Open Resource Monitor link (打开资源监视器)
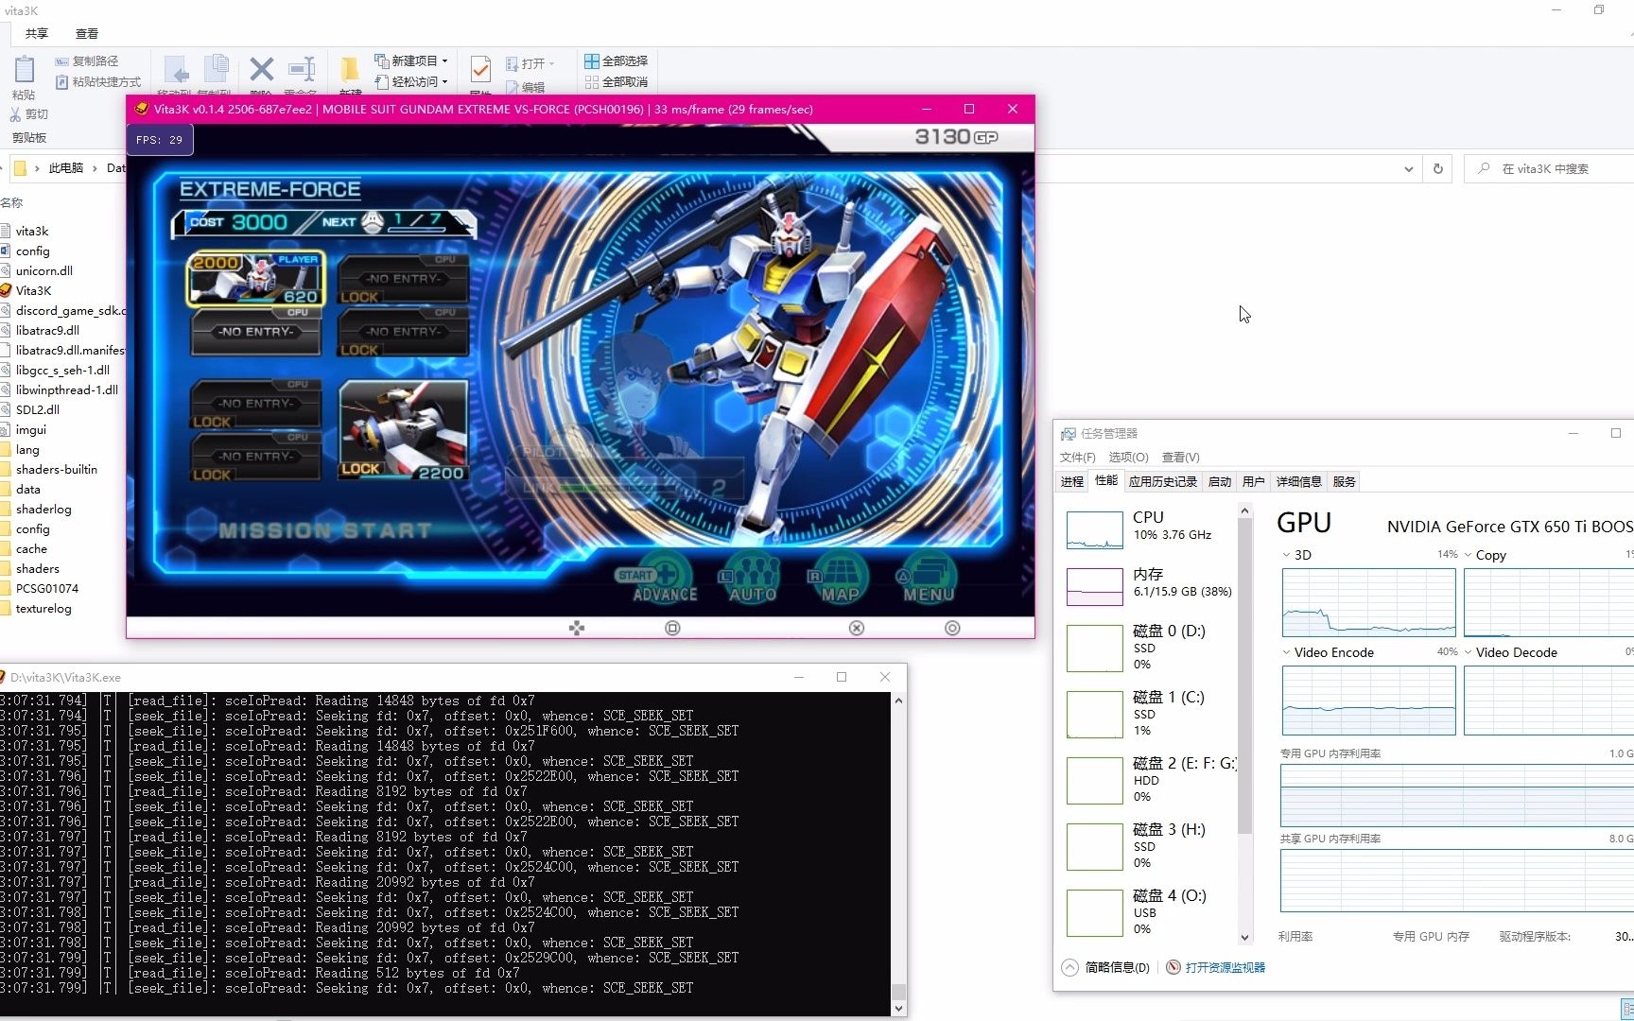Viewport: 1634px width, 1021px height. click(x=1225, y=967)
